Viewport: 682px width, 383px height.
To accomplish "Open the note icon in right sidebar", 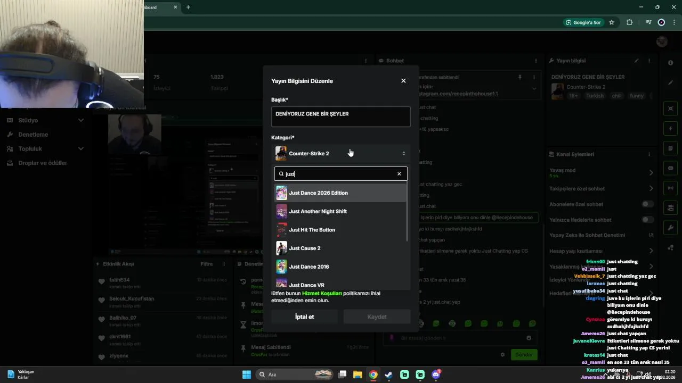I will pyautogui.click(x=670, y=148).
